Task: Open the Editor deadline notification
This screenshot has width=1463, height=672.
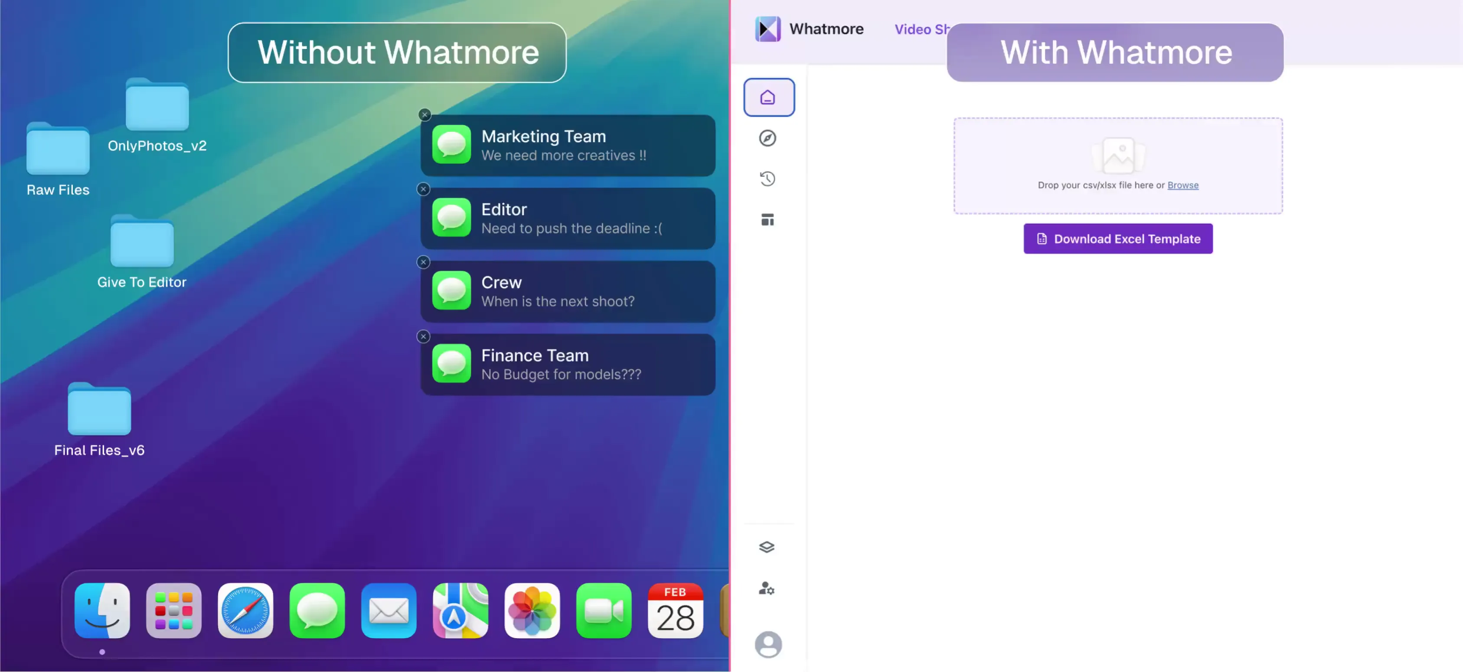Action: point(567,219)
